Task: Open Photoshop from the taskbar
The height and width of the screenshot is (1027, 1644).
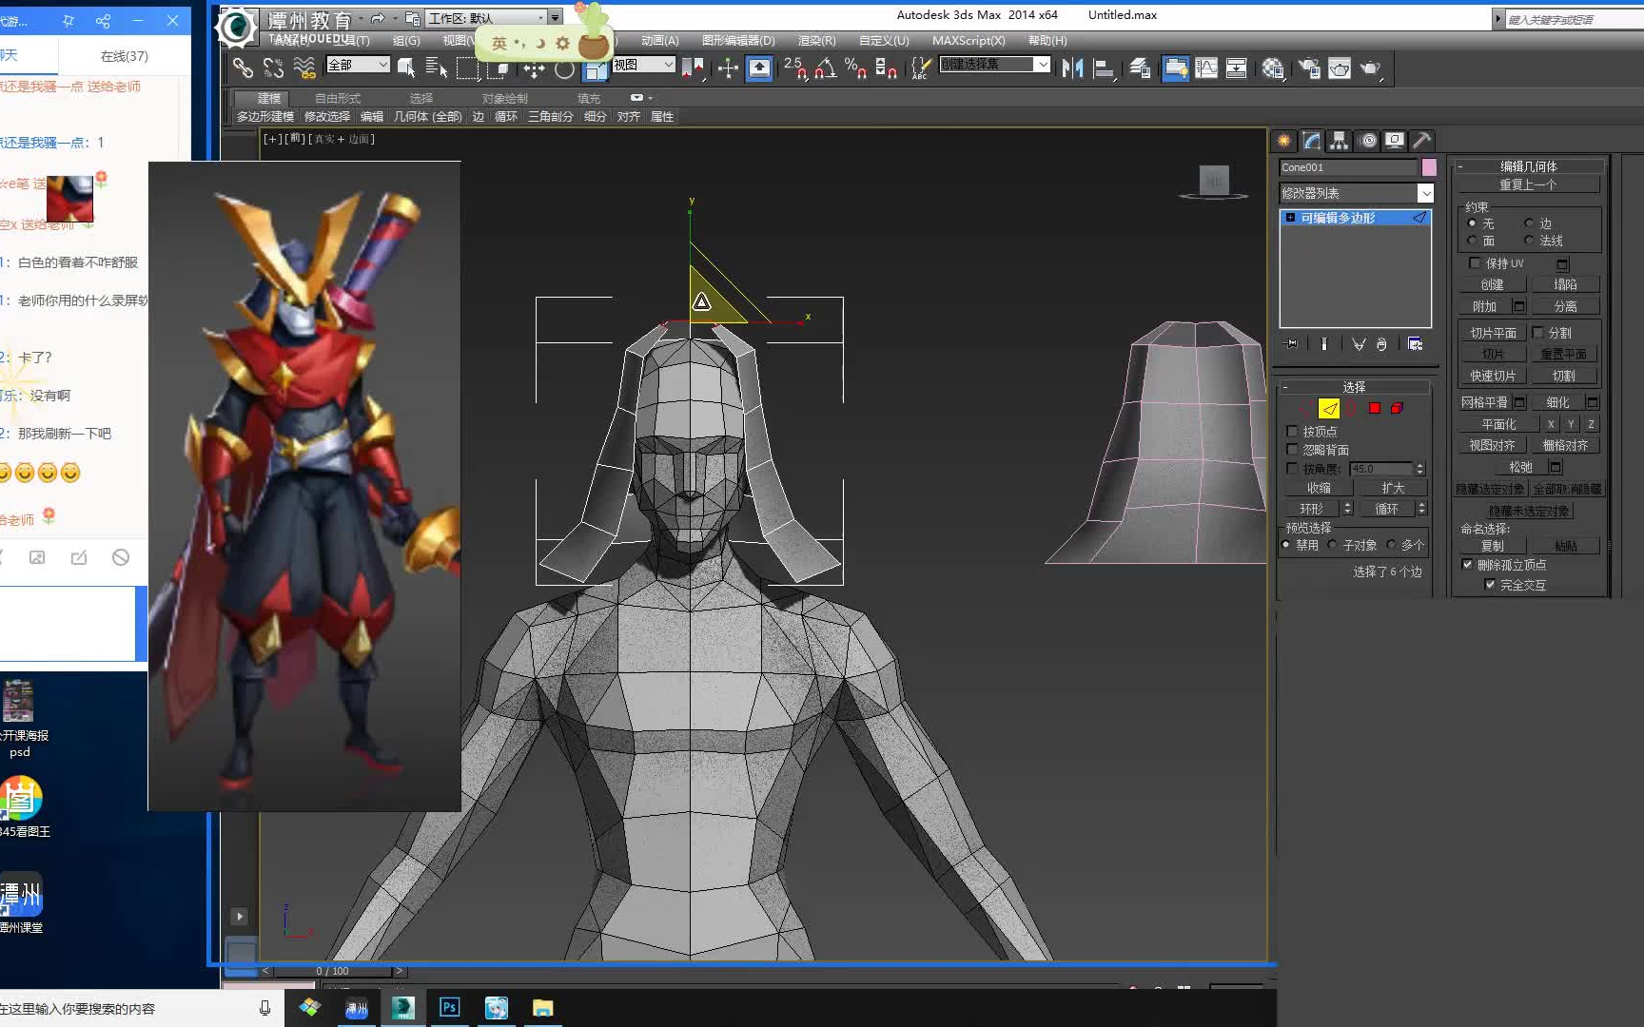Action: point(449,1007)
